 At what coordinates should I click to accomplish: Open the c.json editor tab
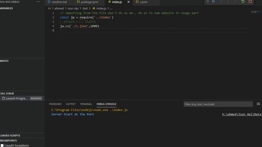[142, 2]
